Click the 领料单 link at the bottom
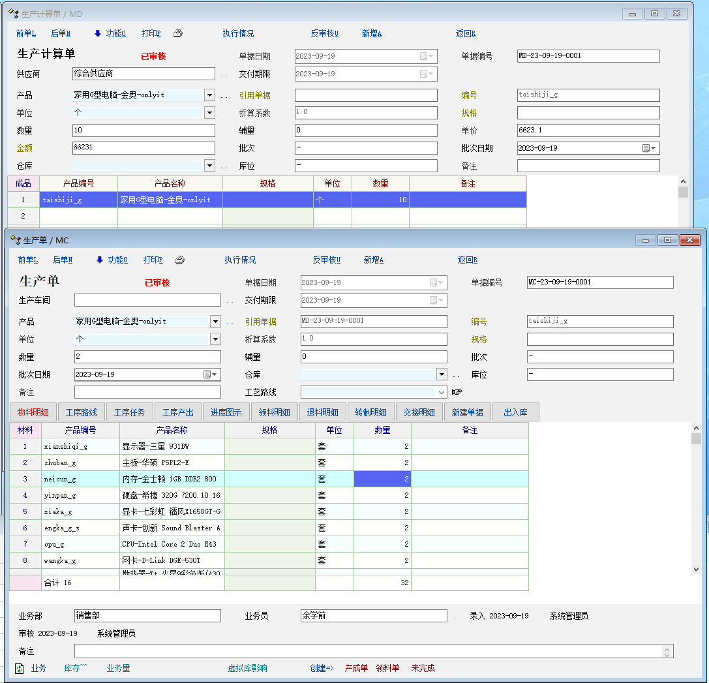The image size is (709, 683). (x=387, y=668)
